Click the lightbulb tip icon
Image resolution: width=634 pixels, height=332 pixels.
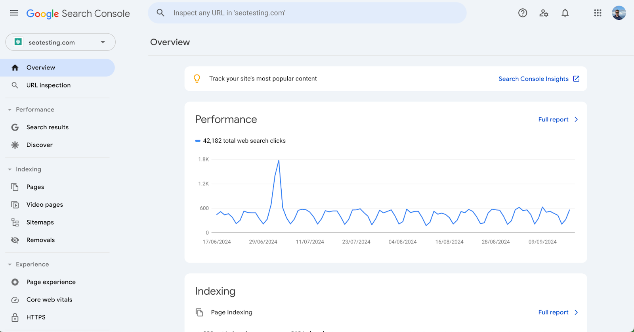click(197, 79)
